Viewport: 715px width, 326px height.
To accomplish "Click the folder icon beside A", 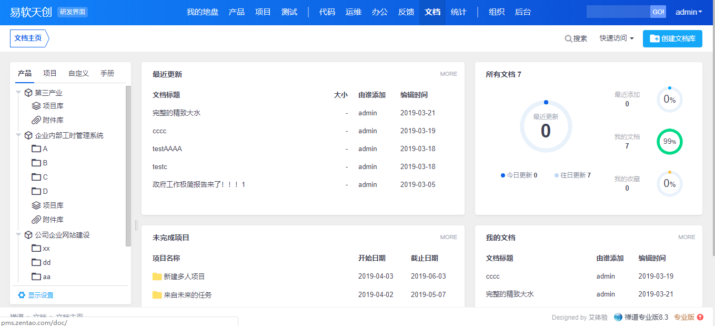I will (36, 149).
